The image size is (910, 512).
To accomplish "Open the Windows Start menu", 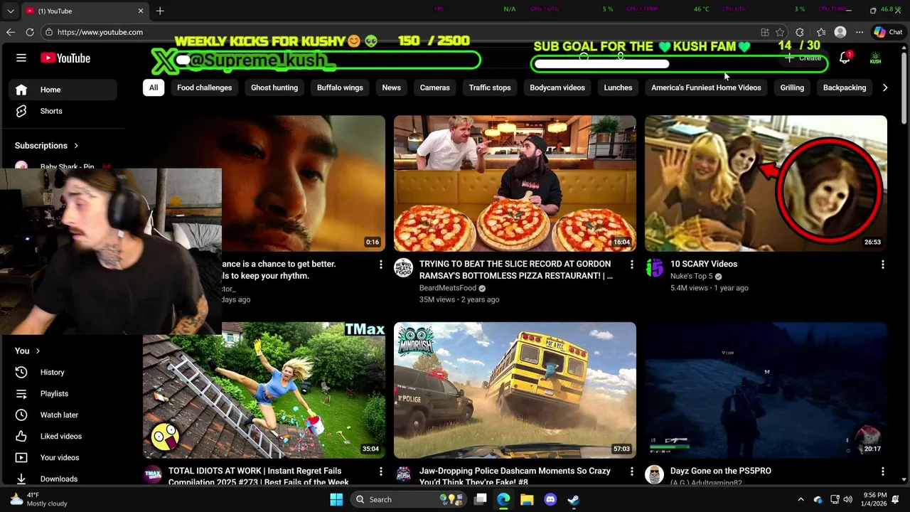I will point(336,499).
